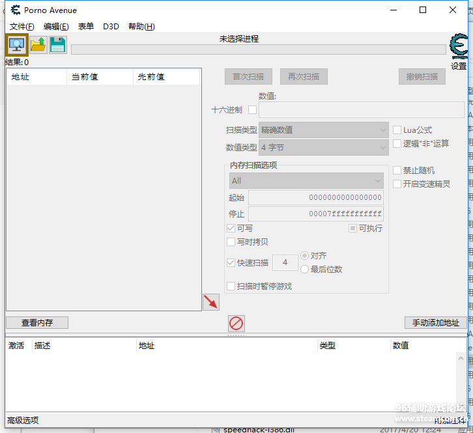Click the 数值 input field
This screenshot has width=473, height=433.
point(361,109)
